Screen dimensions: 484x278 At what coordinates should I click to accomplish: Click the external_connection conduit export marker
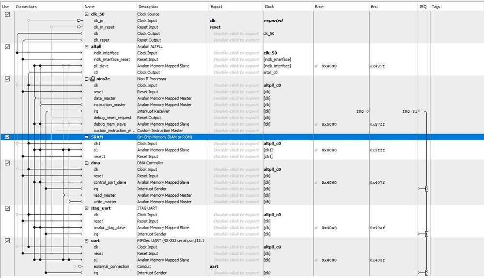[79, 266]
